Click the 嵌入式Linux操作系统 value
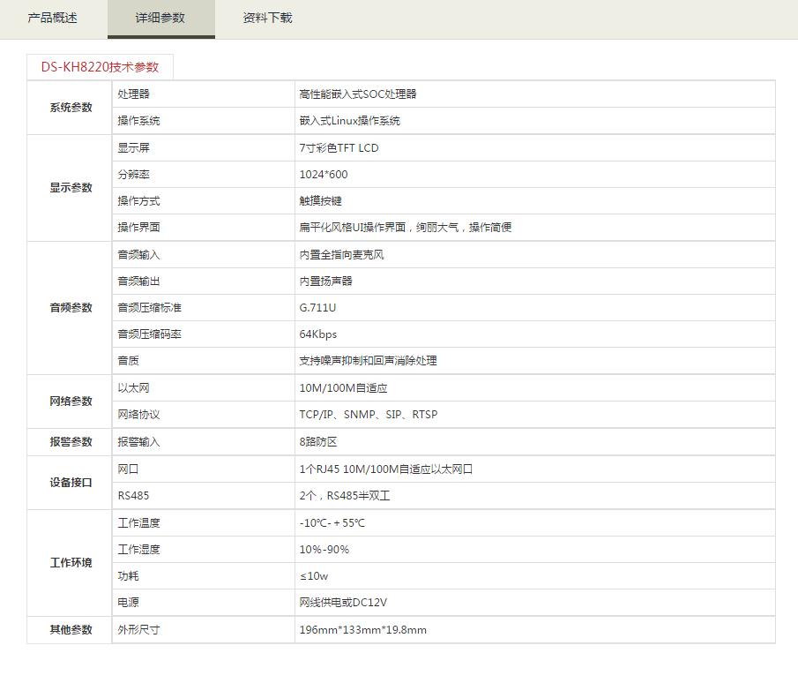Image resolution: width=798 pixels, height=683 pixels. pos(349,121)
